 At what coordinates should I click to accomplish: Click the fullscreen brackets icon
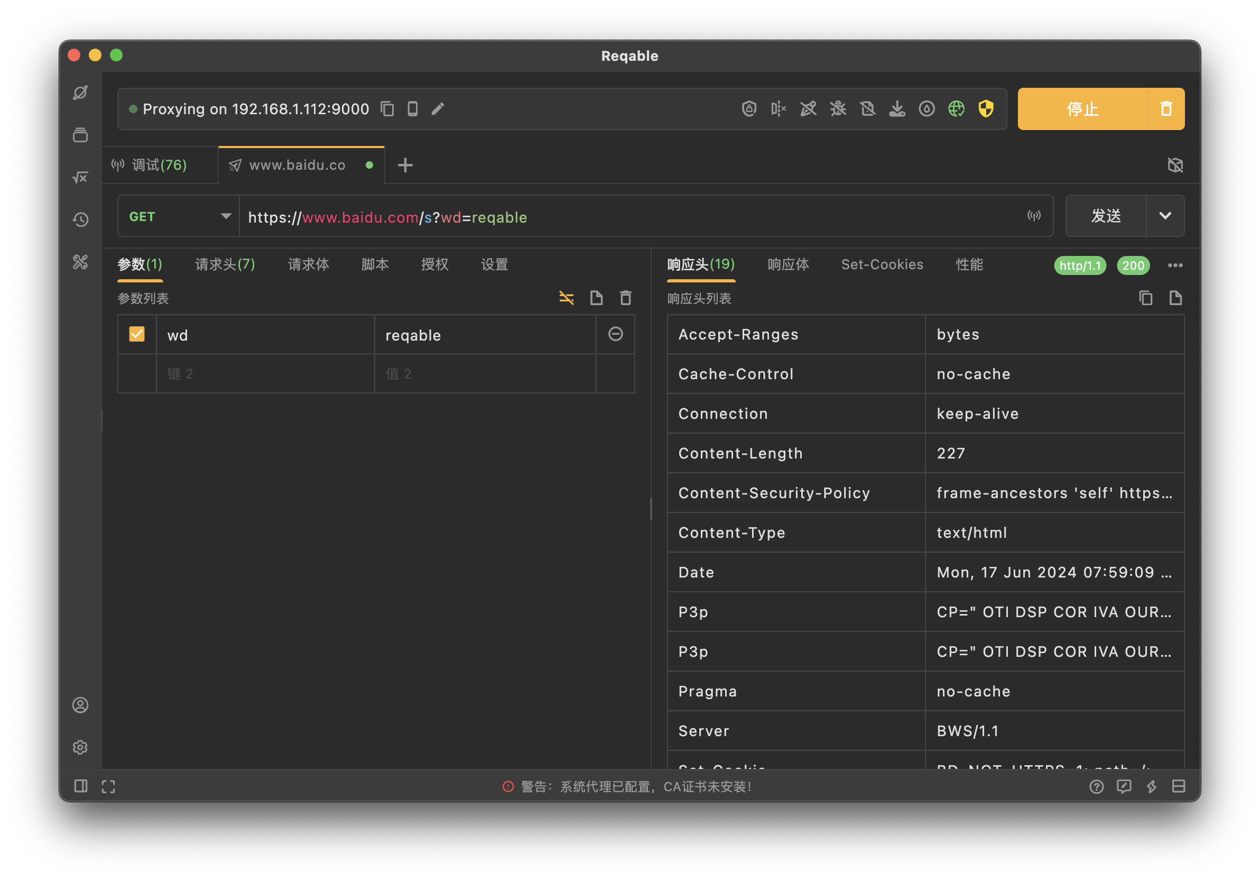click(x=109, y=787)
